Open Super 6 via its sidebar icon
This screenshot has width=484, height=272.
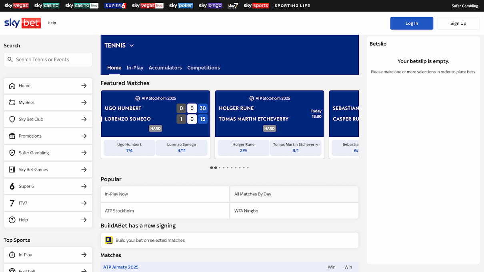(12, 186)
